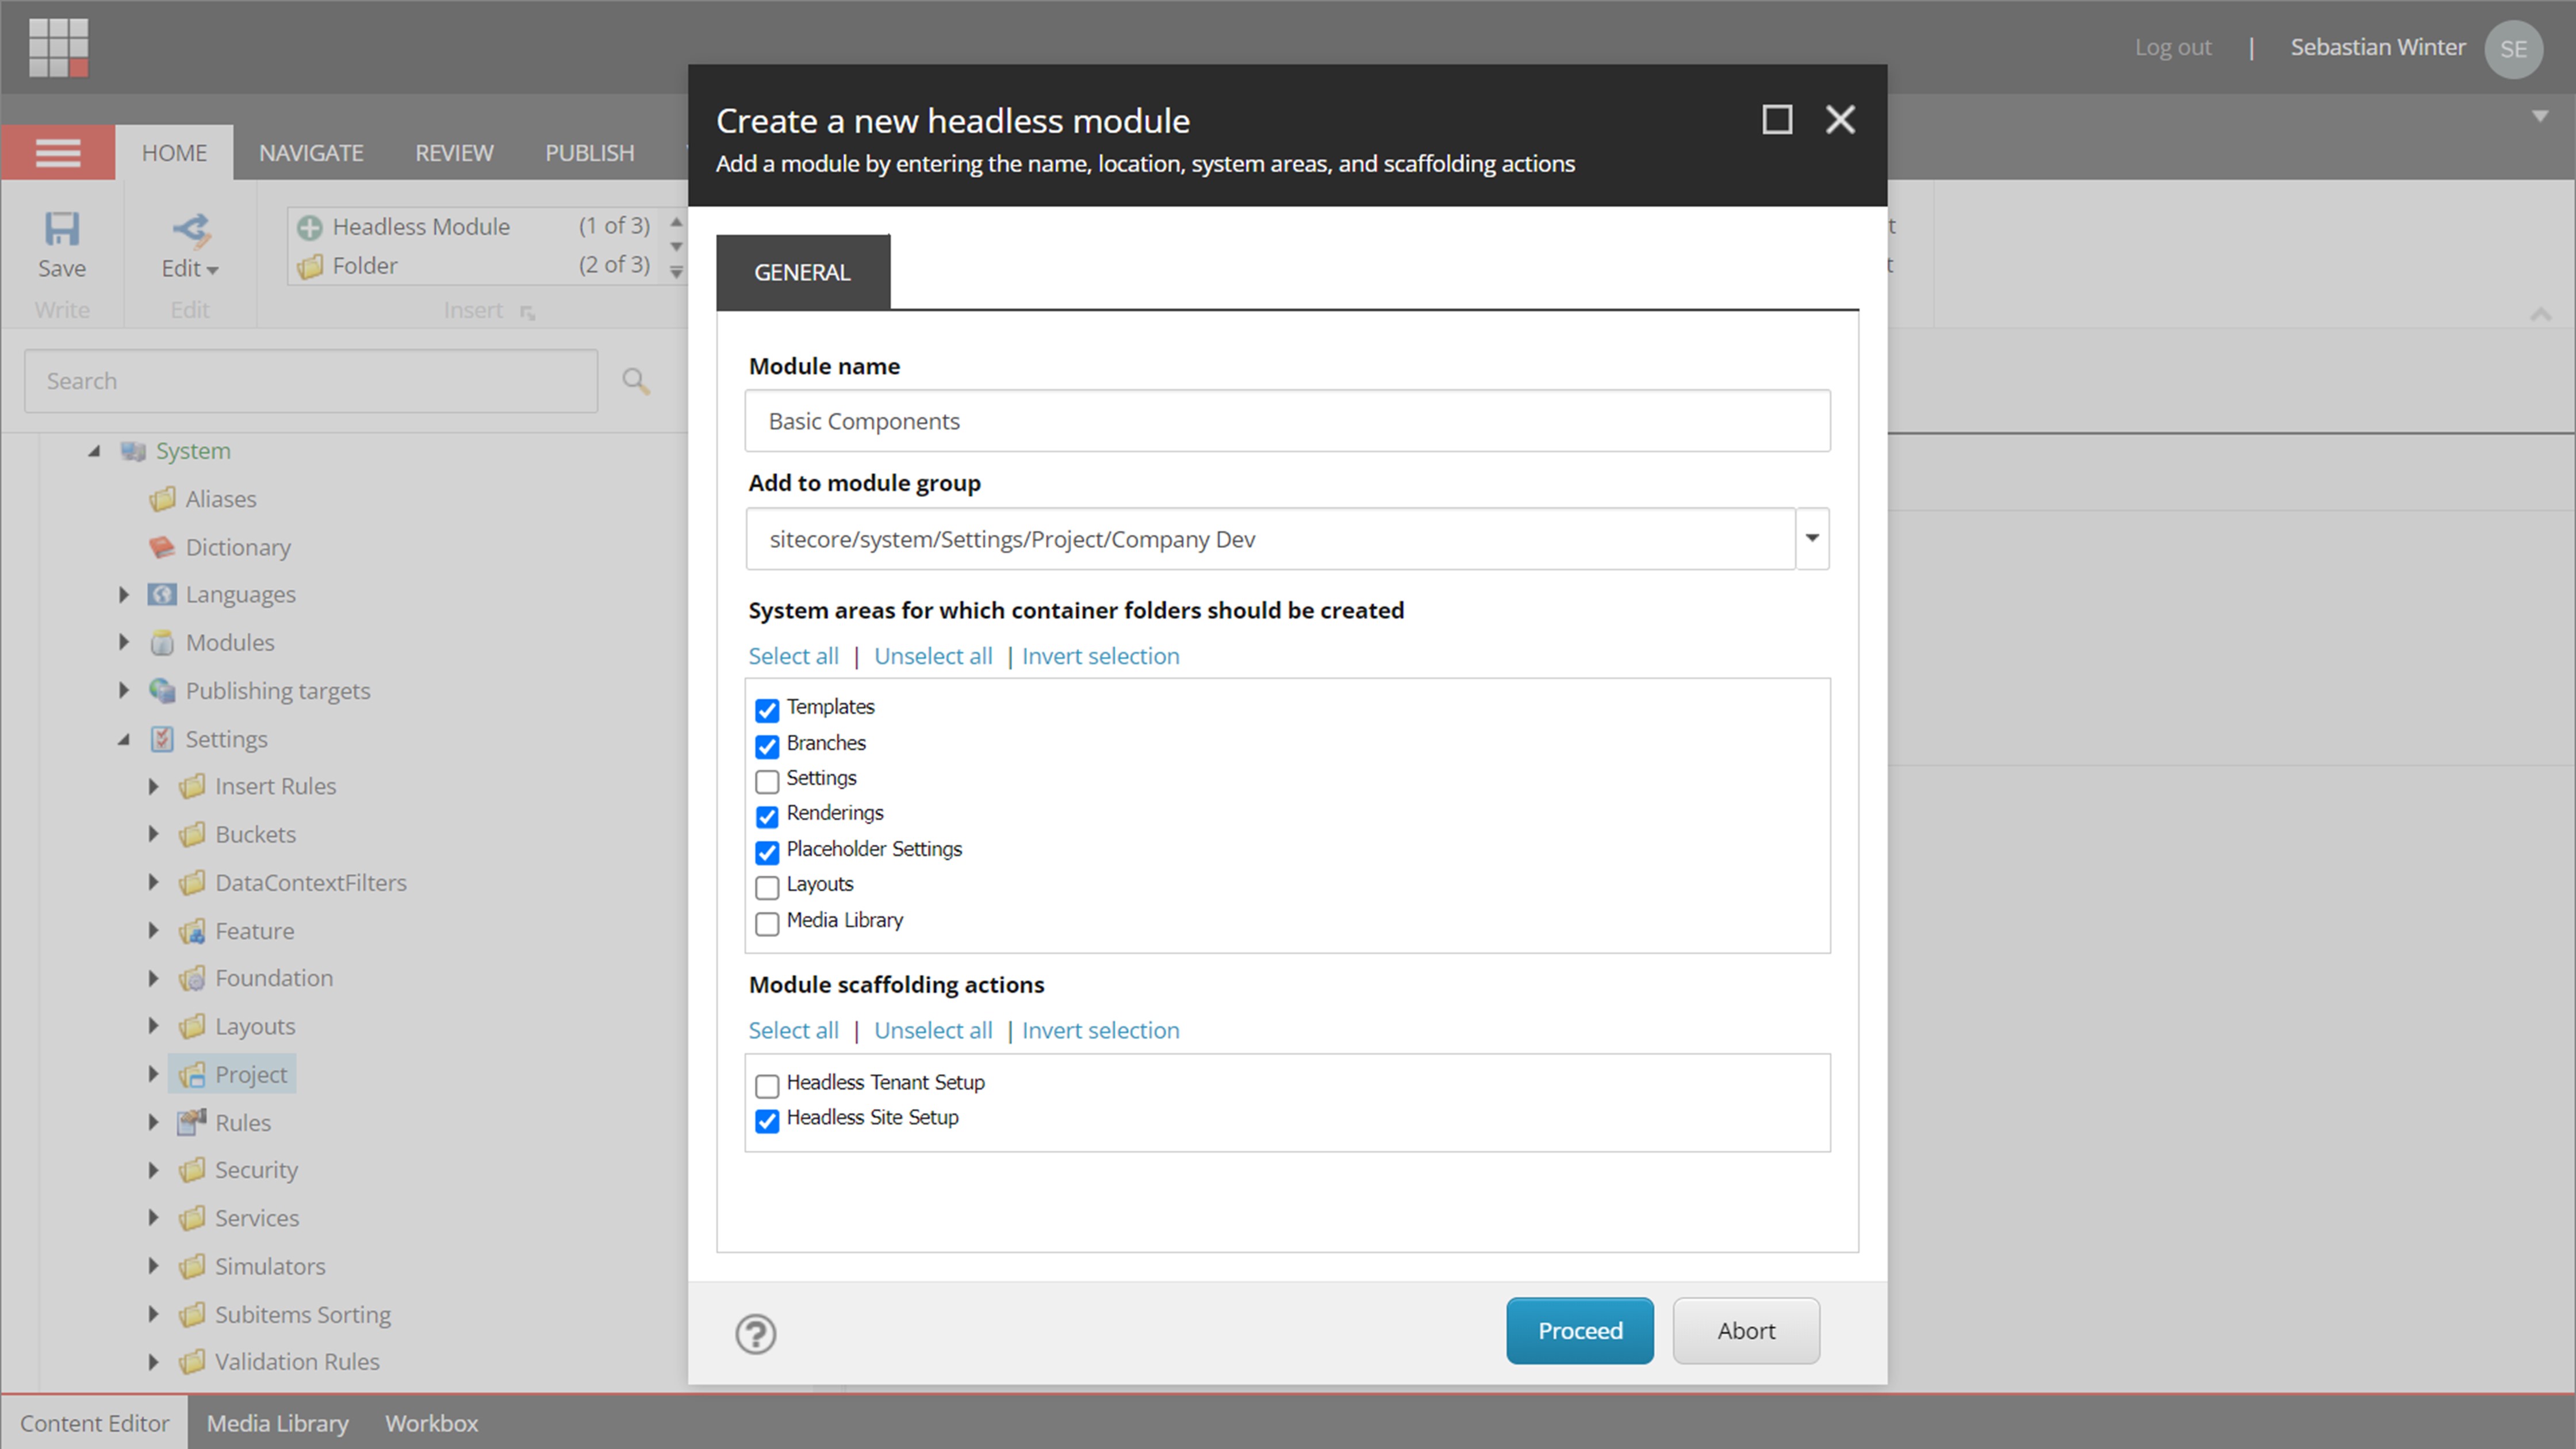Open the Media Library tab
This screenshot has width=2576, height=1449.
277,1422
